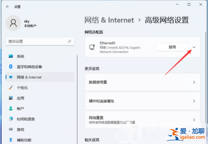
Task: Open the 数据使用量 card
Action: pos(143,82)
